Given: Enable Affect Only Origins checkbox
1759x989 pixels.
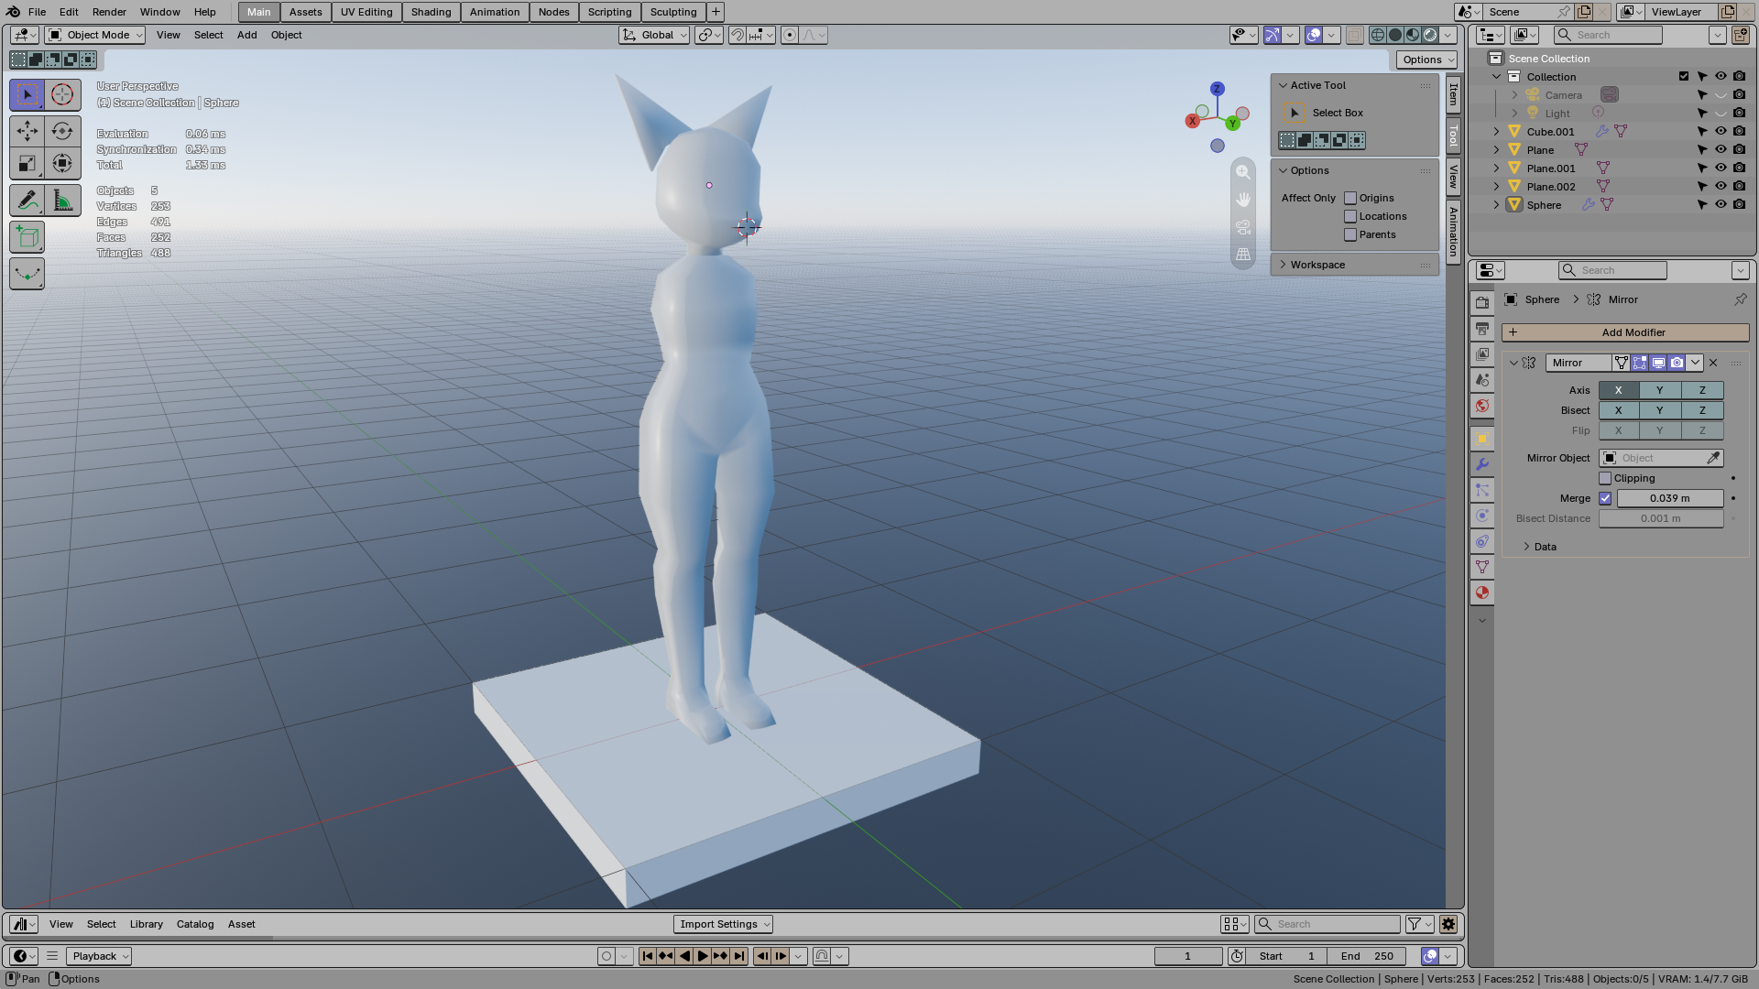Looking at the screenshot, I should point(1350,198).
